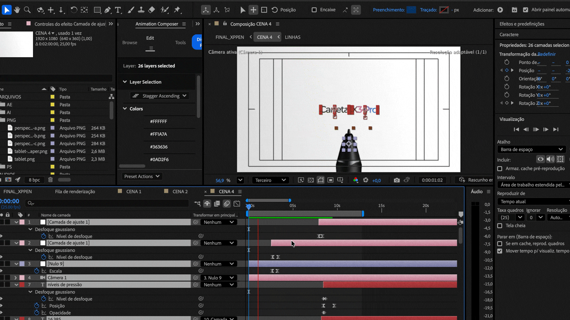Select the Pen tool
Screen dimensions: 570x320
click(107, 10)
